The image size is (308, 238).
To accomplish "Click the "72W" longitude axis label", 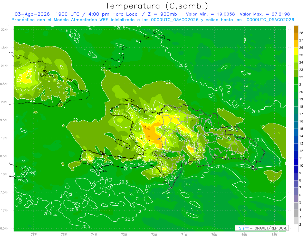I will [154, 235].
